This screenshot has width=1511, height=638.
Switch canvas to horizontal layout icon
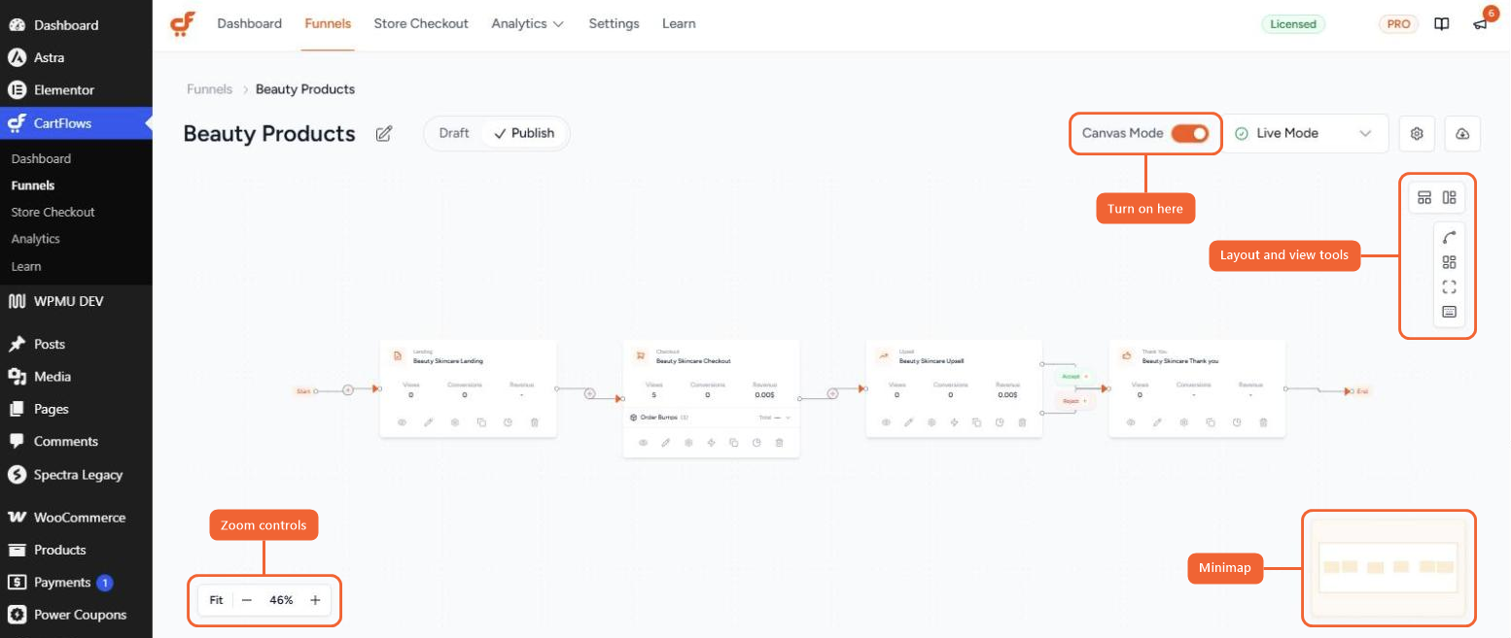click(1424, 198)
